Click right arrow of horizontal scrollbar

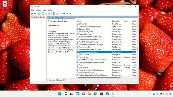pyautogui.click(x=135, y=77)
